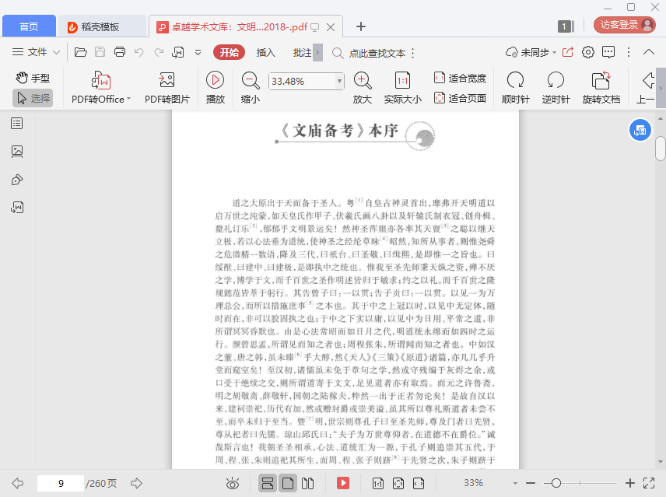Image resolution: width=666 pixels, height=497 pixels.
Task: Switch to two-page view
Action: pyautogui.click(x=307, y=483)
